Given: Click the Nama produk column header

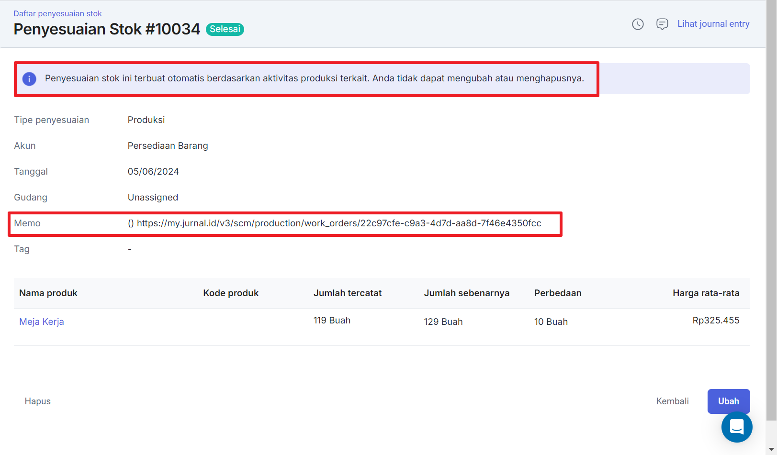Looking at the screenshot, I should click(x=48, y=293).
